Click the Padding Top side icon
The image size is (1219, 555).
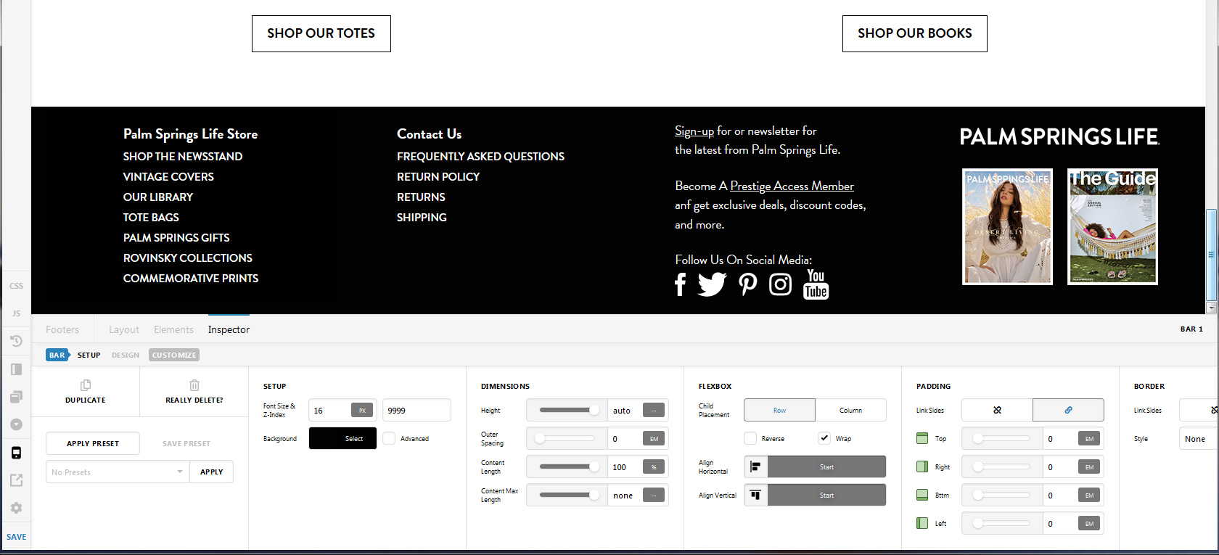[922, 438]
